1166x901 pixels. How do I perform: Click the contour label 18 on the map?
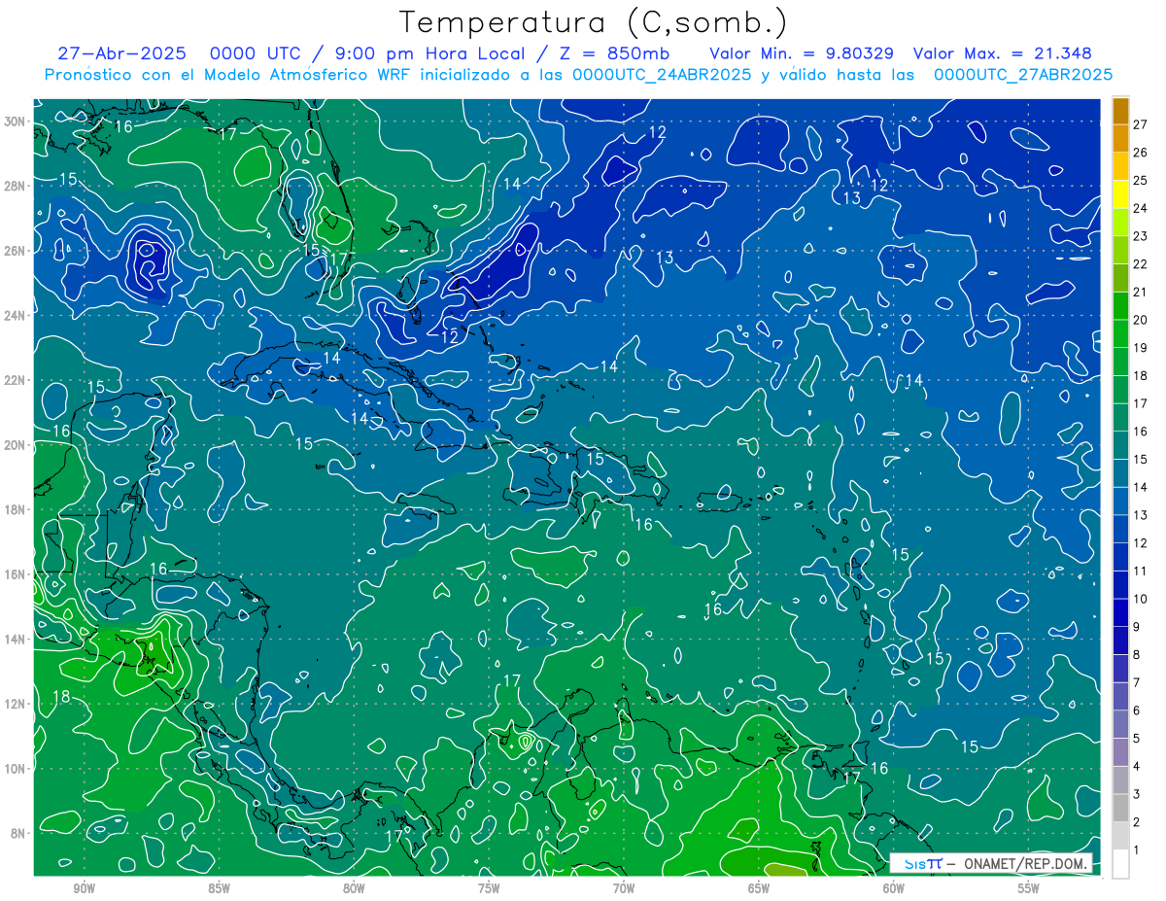click(60, 697)
